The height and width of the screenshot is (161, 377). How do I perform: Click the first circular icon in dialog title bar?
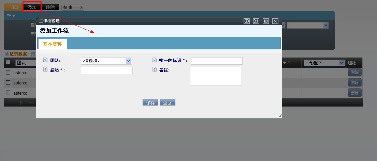(247, 21)
